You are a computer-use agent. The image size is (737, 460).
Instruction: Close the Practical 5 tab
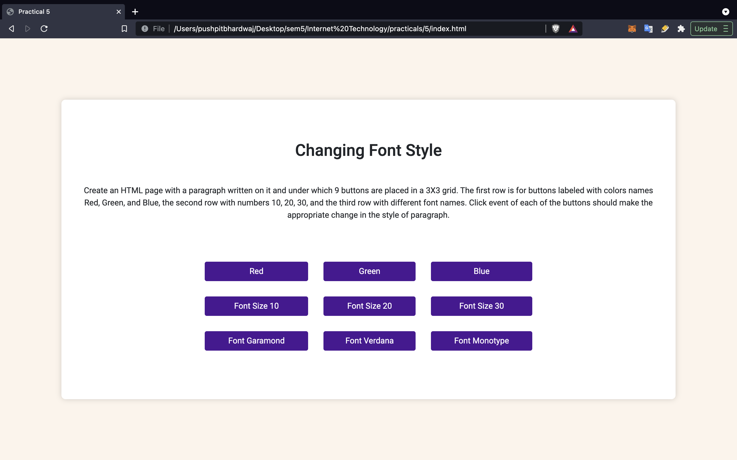pyautogui.click(x=118, y=11)
